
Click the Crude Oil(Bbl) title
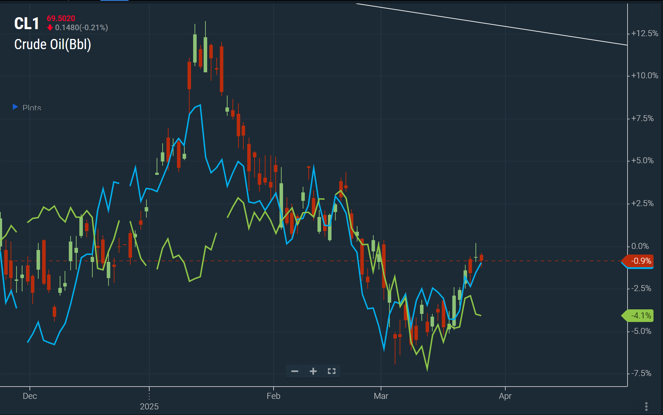[53, 45]
